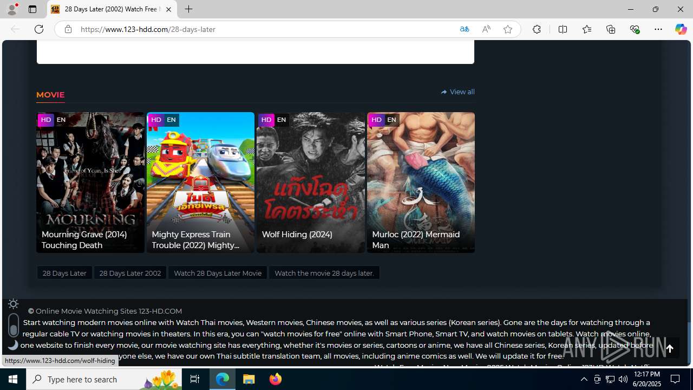Open the Collections icon
The width and height of the screenshot is (693, 390).
pyautogui.click(x=611, y=29)
